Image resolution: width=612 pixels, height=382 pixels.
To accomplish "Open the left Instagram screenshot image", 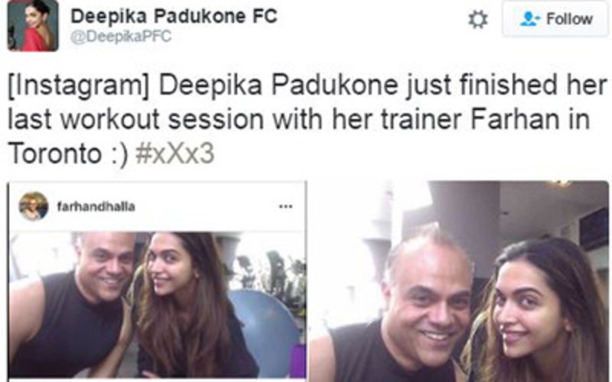I will tap(157, 281).
